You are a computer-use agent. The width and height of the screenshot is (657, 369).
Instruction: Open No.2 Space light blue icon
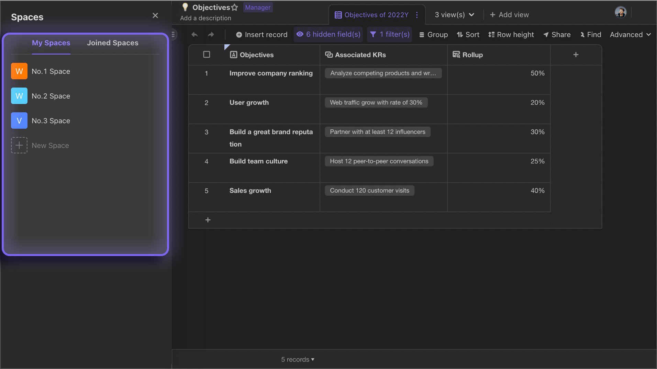(x=19, y=96)
